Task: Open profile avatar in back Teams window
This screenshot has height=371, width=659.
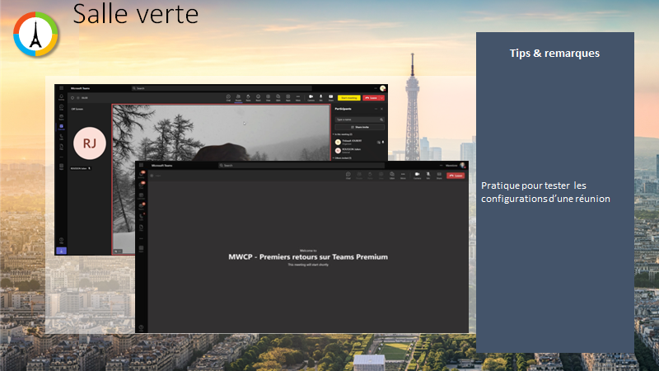Action: [x=382, y=88]
